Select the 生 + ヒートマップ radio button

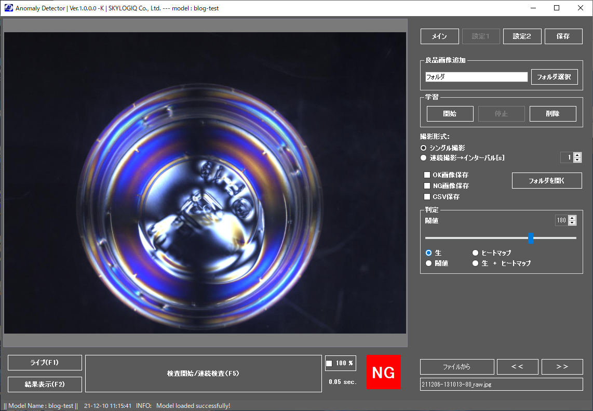(x=475, y=263)
